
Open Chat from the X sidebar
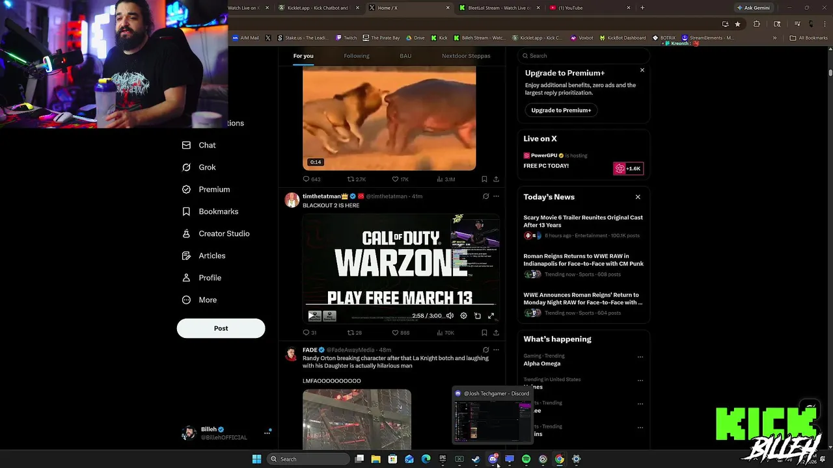(x=198, y=145)
